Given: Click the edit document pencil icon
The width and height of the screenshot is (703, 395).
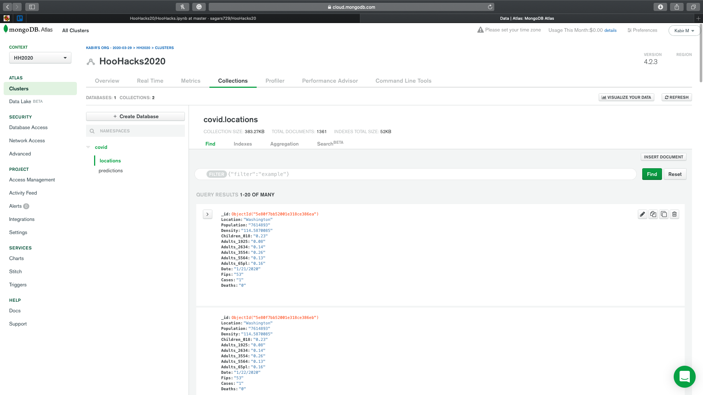Looking at the screenshot, I should click(x=642, y=214).
